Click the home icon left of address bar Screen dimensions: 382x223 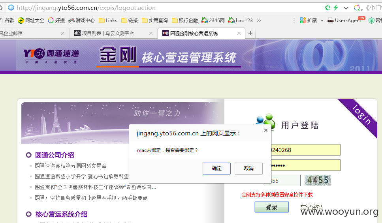click(x=1, y=8)
